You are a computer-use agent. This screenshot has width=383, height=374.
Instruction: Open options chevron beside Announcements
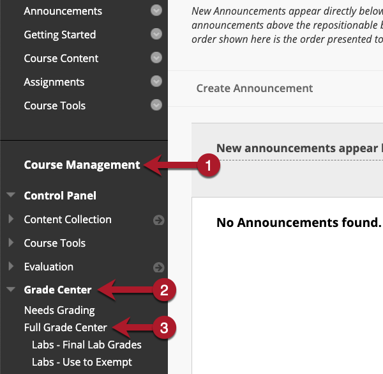(x=156, y=10)
